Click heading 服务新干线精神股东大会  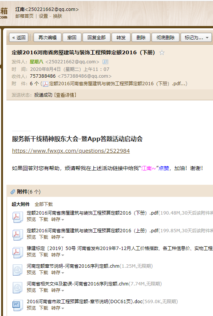(x=77, y=139)
